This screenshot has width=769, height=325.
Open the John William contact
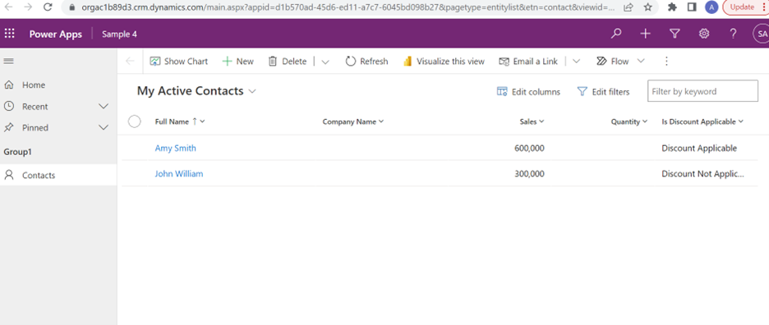pos(179,173)
